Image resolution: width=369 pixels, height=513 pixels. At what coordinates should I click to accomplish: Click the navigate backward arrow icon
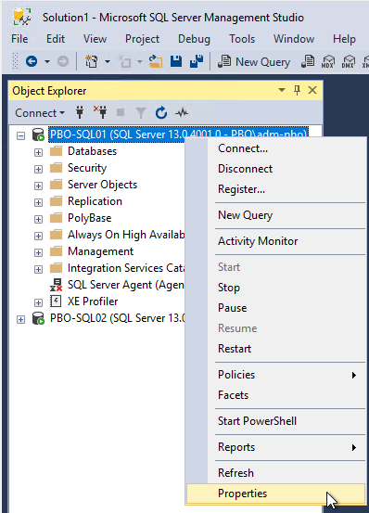coord(32,61)
